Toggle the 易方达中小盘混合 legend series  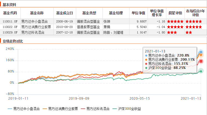pos(24,109)
